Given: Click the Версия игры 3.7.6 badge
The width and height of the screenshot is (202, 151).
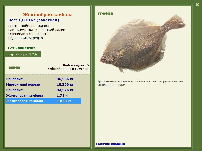Looking at the screenshot, I should [22, 54].
